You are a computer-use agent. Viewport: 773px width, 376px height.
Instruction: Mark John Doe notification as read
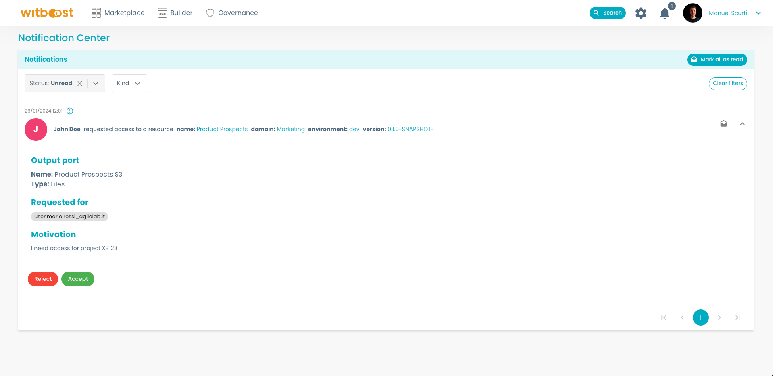click(724, 124)
